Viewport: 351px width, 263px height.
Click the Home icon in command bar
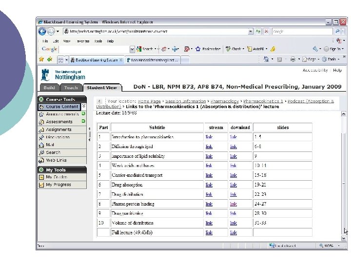[266, 59]
